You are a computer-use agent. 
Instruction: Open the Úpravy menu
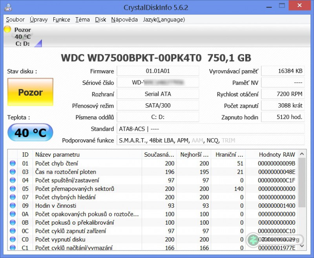(38, 20)
